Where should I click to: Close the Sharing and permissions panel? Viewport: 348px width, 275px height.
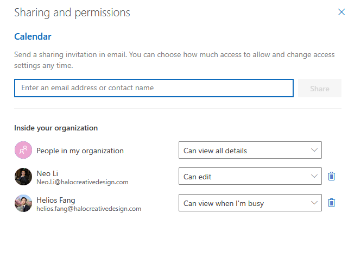pyautogui.click(x=341, y=12)
